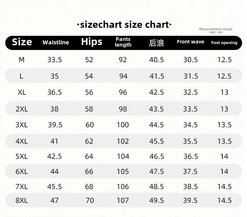Viewport: 247px width, 217px height.
Task: Select the M size row label
Action: 22,60
